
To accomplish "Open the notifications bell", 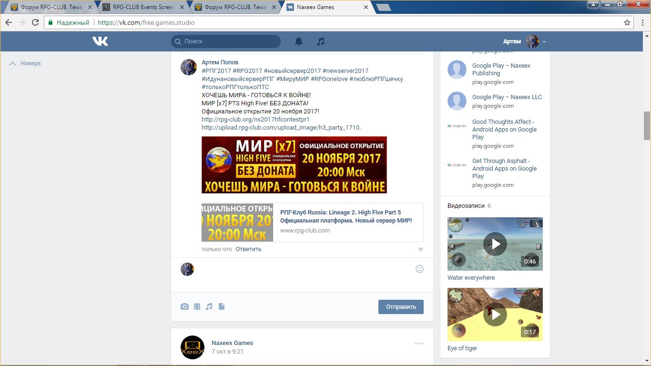I will click(x=299, y=41).
